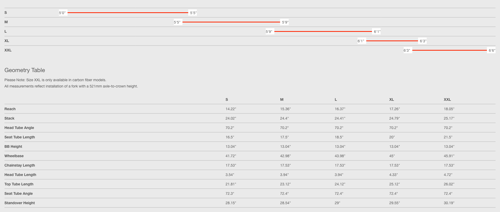
Task: Click the 72.3° Seat Tube Angle value
Action: (230, 193)
